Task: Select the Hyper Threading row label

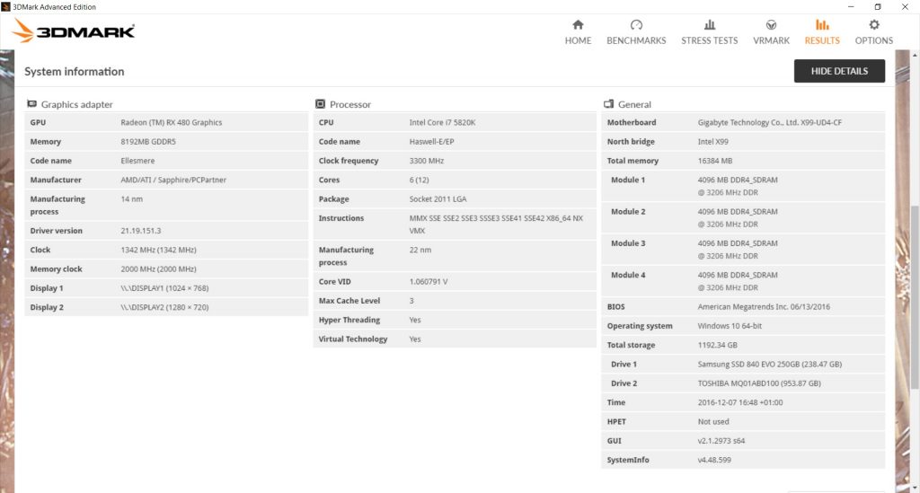Action: (349, 320)
